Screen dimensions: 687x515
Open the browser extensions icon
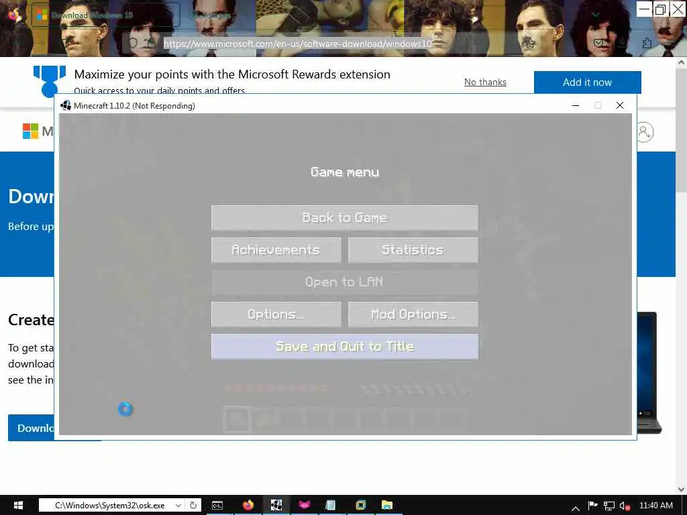[x=647, y=42]
